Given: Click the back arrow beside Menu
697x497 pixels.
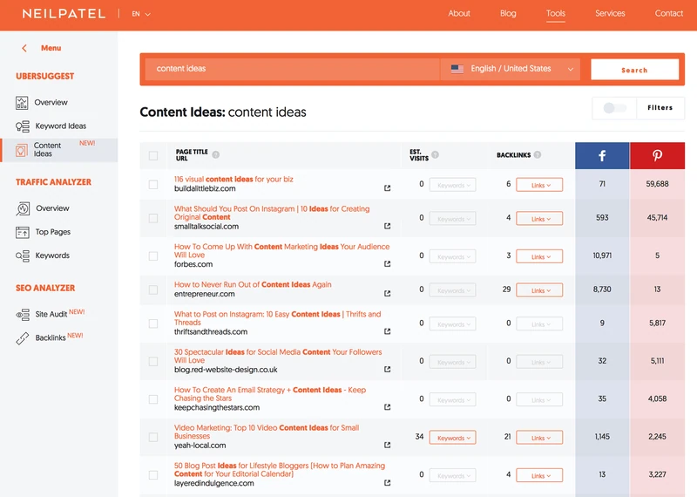Looking at the screenshot, I should 24,48.
